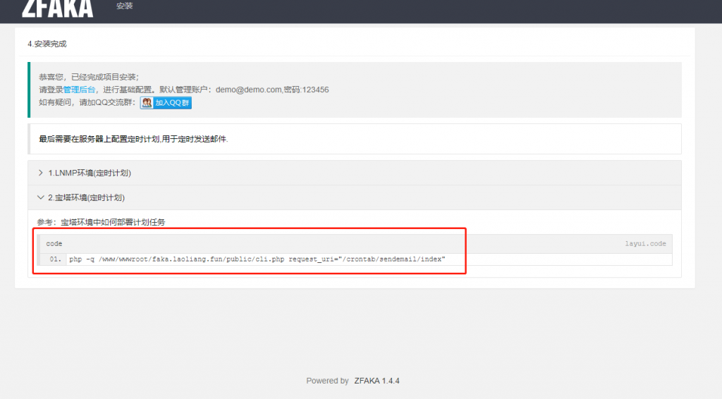722x399 pixels.
Task: Click the layui.code link in code header
Action: (644, 244)
